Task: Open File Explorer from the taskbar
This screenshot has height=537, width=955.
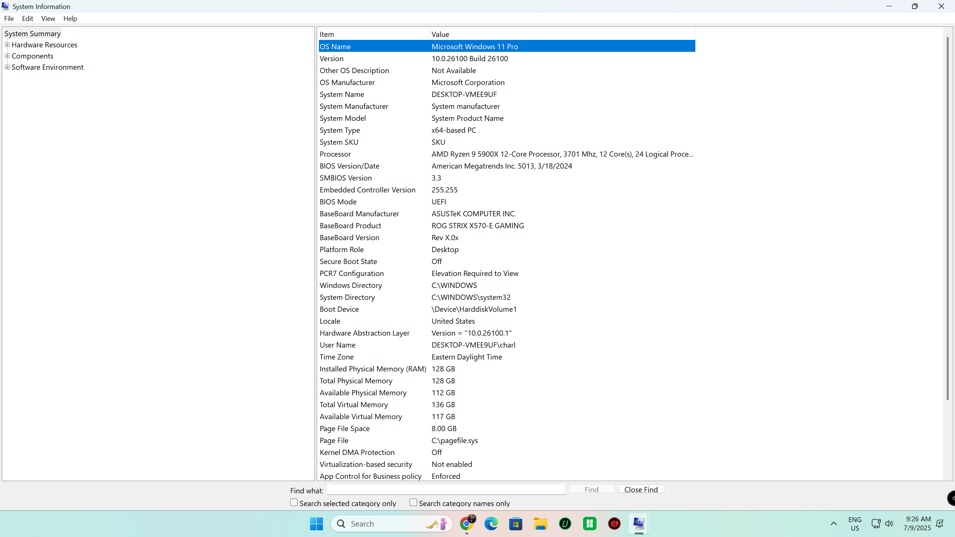Action: tap(540, 524)
